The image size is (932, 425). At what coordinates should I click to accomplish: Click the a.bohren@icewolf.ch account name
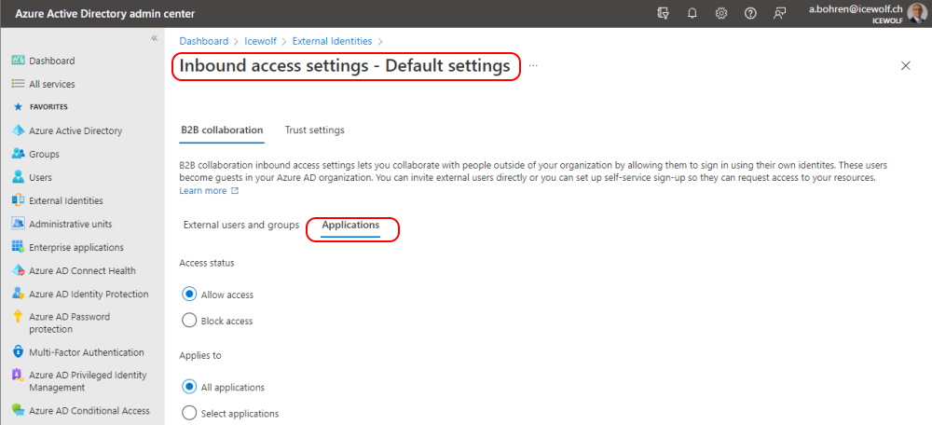pos(856,9)
